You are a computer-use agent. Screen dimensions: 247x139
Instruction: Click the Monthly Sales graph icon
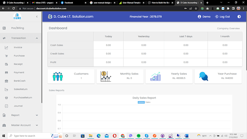tap(106, 77)
